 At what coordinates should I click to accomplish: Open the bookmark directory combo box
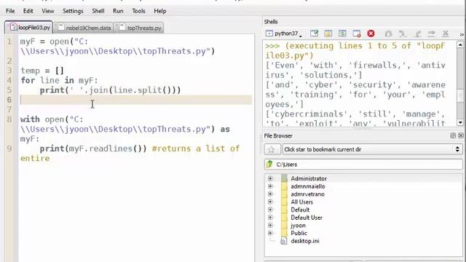372,149
